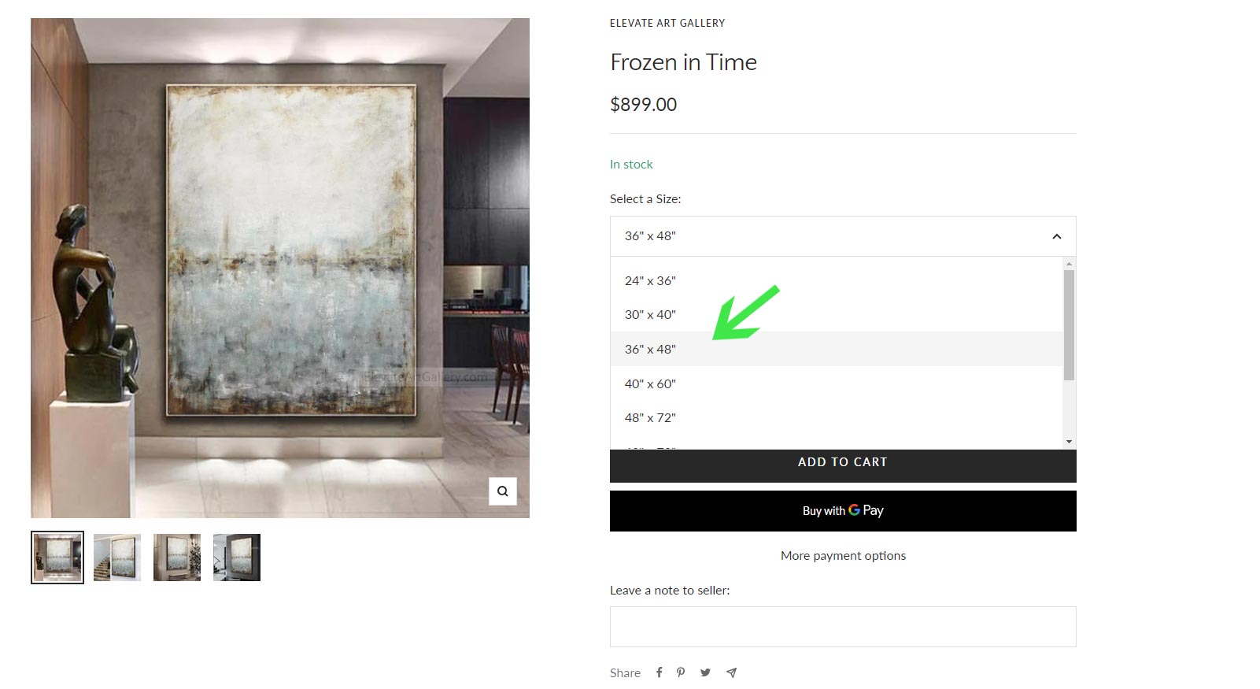Viewport: 1260px width, 689px height.
Task: View the fourth dark room thumbnail
Action: point(237,557)
